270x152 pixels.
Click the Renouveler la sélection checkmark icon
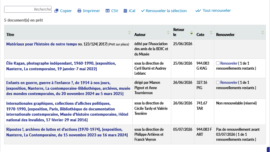click(x=143, y=11)
